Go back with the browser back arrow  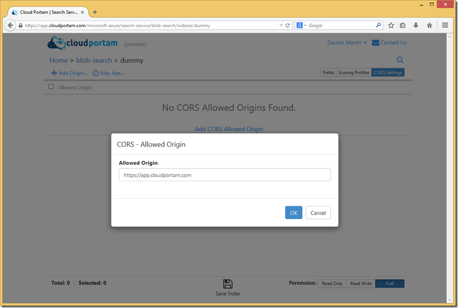coord(10,25)
